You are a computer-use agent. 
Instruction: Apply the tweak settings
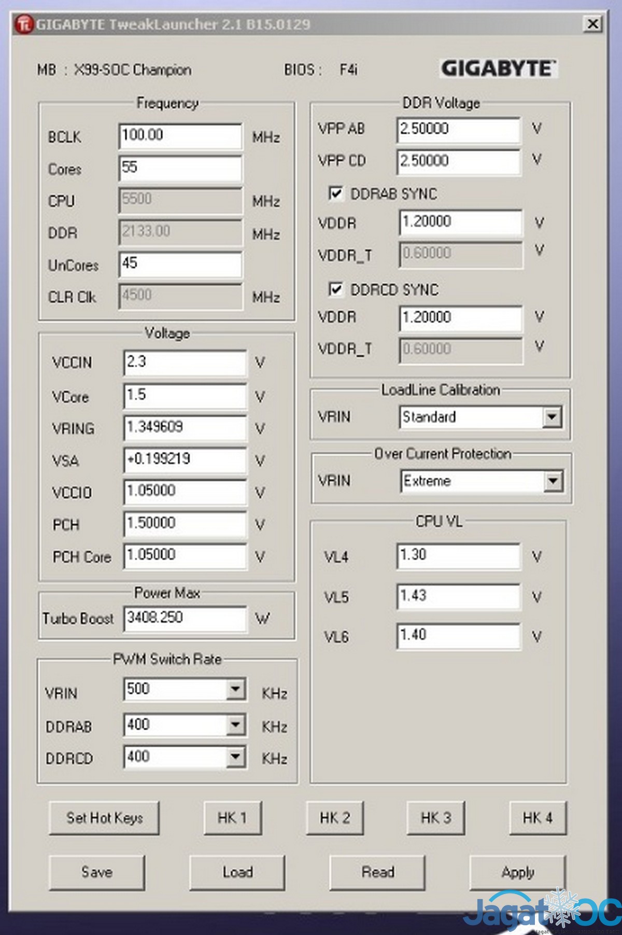point(518,872)
